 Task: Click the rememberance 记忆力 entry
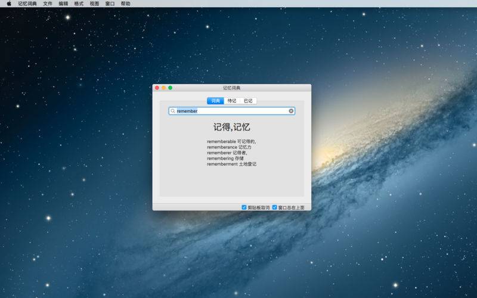click(x=229, y=147)
